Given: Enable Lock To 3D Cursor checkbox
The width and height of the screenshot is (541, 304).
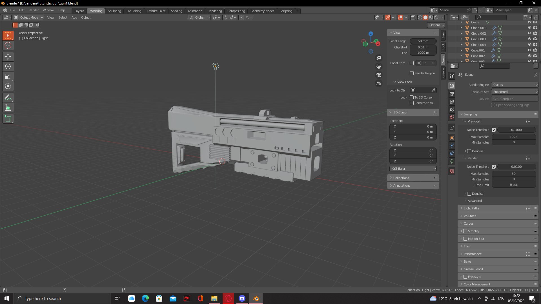Looking at the screenshot, I should click(x=412, y=97).
